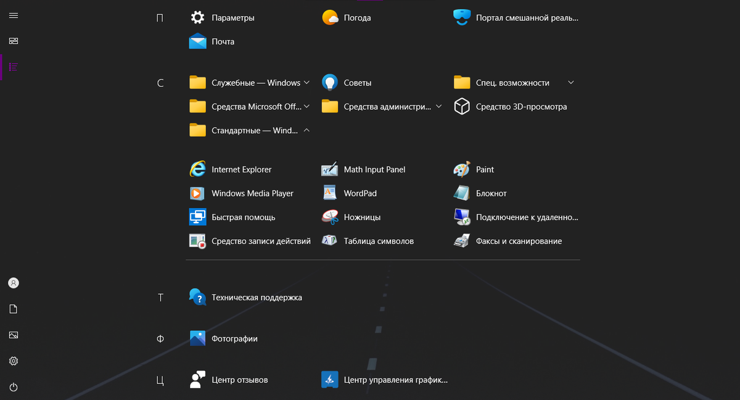Open the Таблица символов icon
This screenshot has height=400, width=740.
330,241
